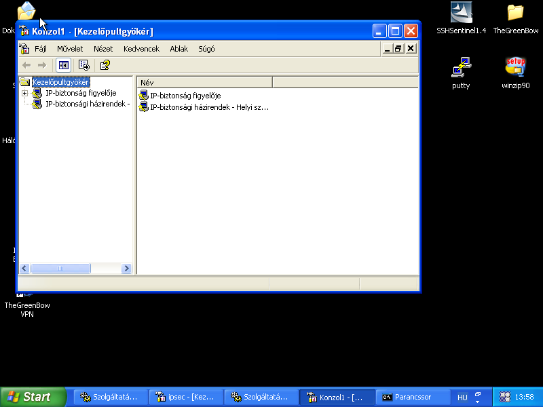Restore the inner console child window
The height and width of the screenshot is (407, 543).
(398, 49)
